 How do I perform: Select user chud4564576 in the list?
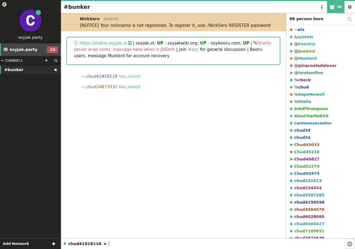tap(309, 209)
